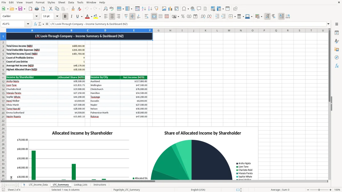
Task: Expand the formula bar arrow
Action: pos(328,24)
